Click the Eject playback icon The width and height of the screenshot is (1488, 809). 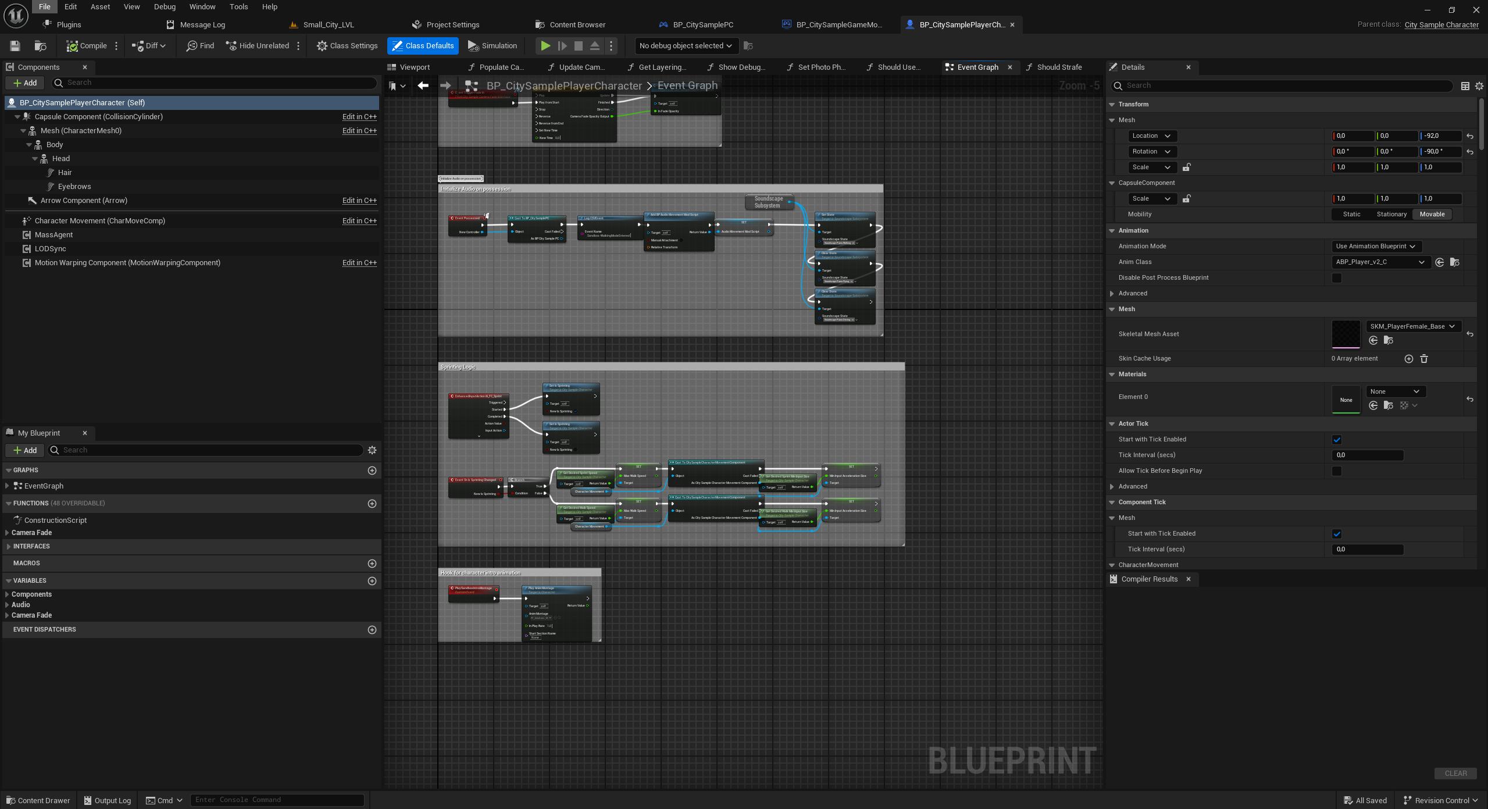(x=594, y=46)
